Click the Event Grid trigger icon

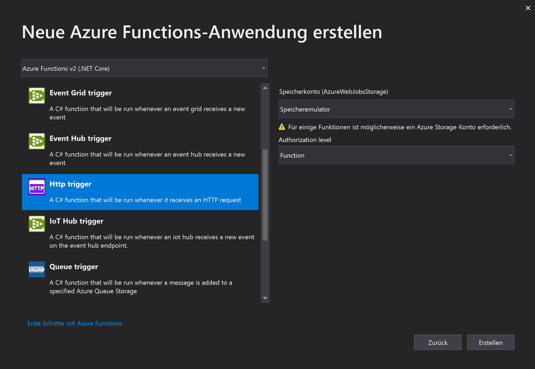coord(37,95)
